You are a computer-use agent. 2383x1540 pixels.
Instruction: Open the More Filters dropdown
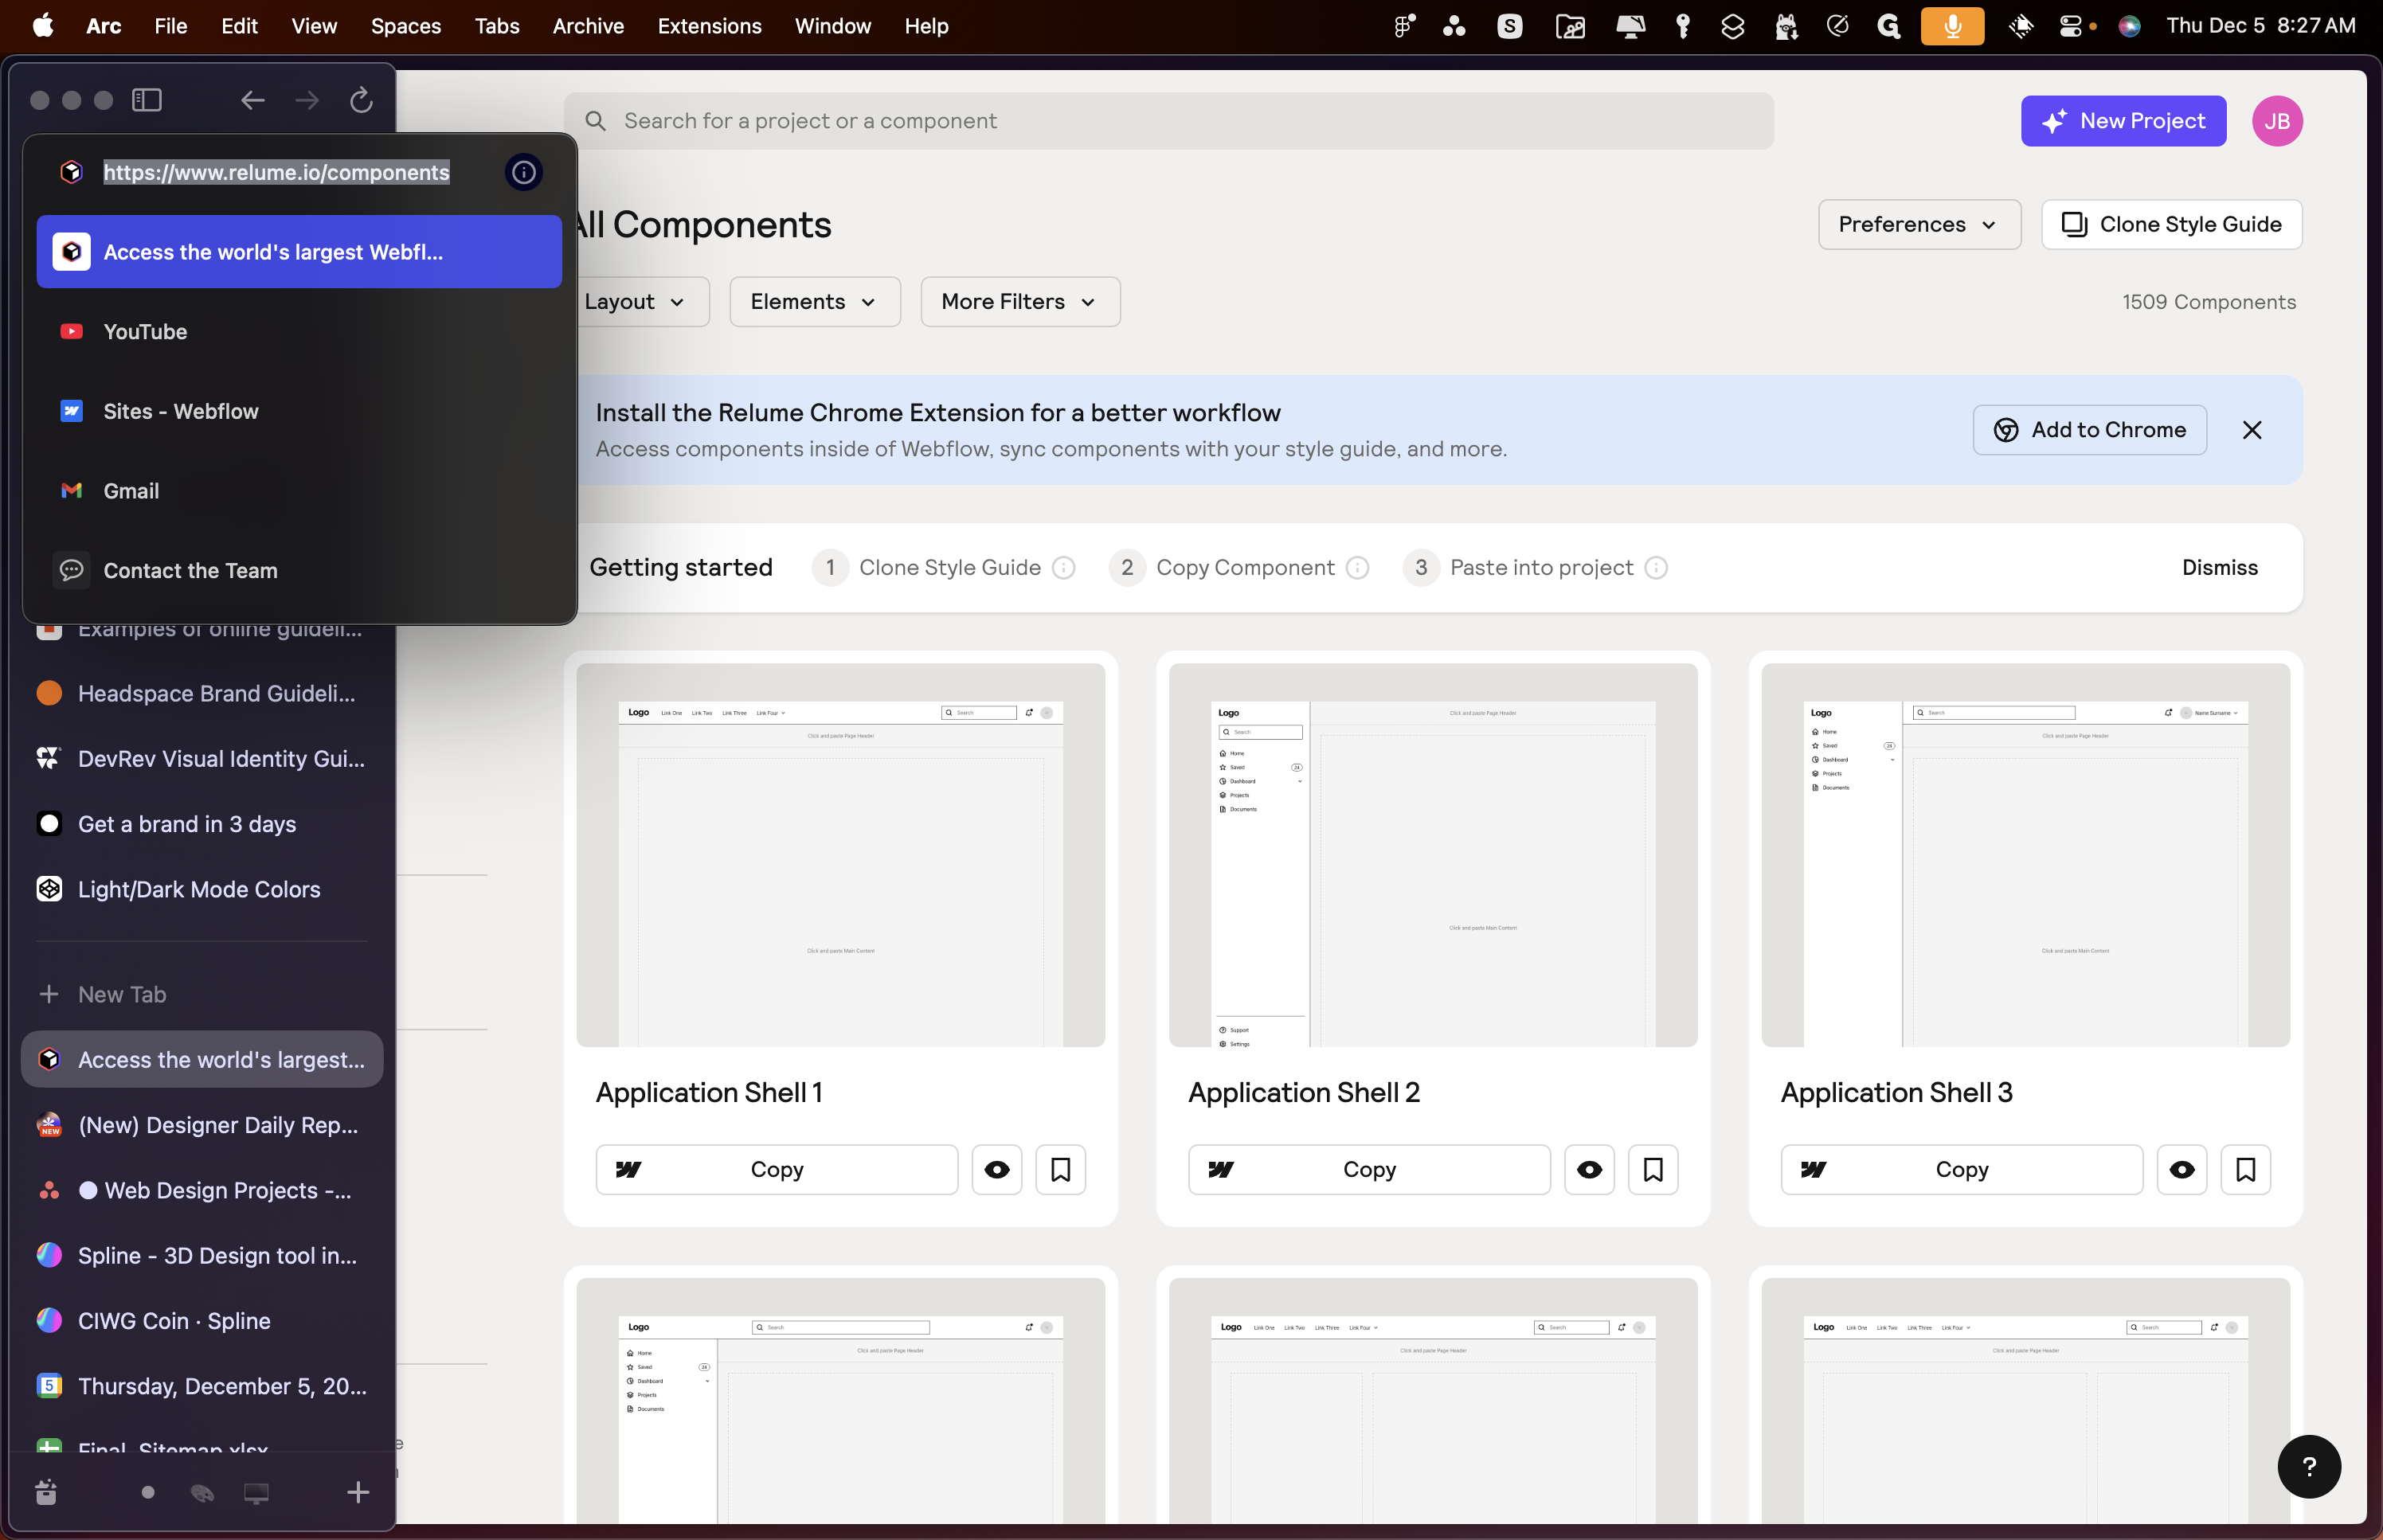click(1020, 302)
